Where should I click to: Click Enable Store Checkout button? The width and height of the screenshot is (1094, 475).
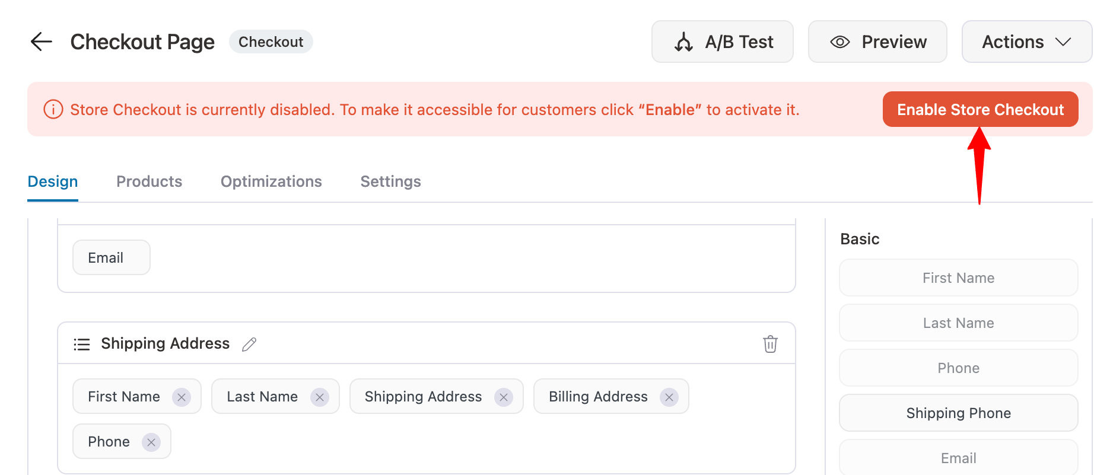pos(980,109)
